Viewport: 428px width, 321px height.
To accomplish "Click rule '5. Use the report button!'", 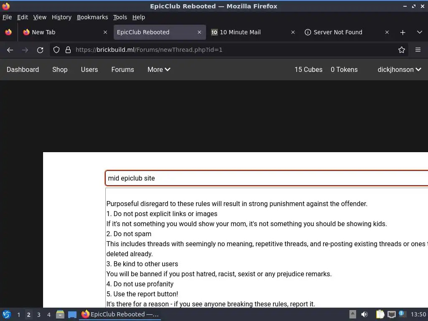I will pyautogui.click(x=142, y=294).
